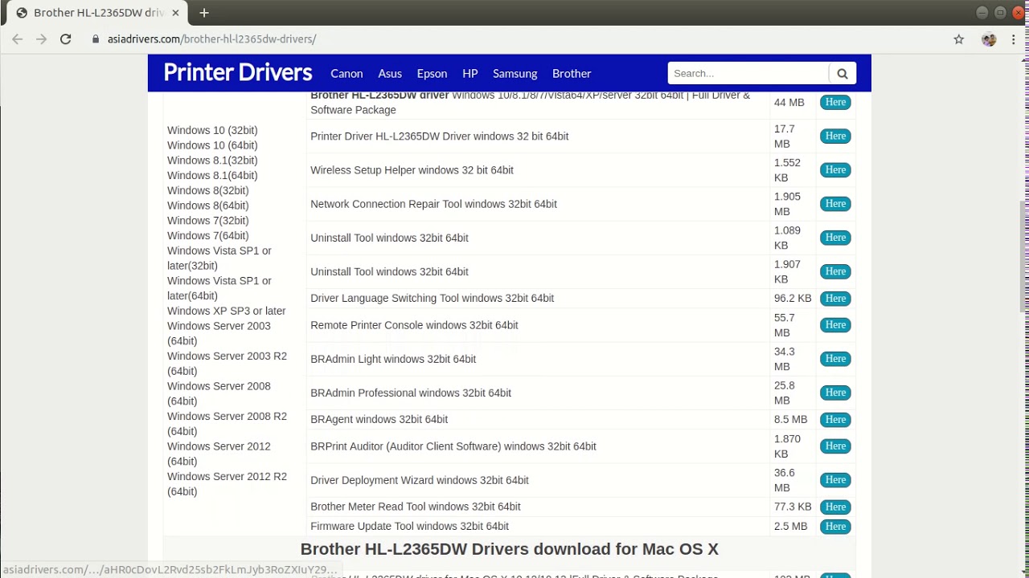This screenshot has width=1029, height=578.
Task: Open the Printer Drivers site logo
Action: [238, 72]
